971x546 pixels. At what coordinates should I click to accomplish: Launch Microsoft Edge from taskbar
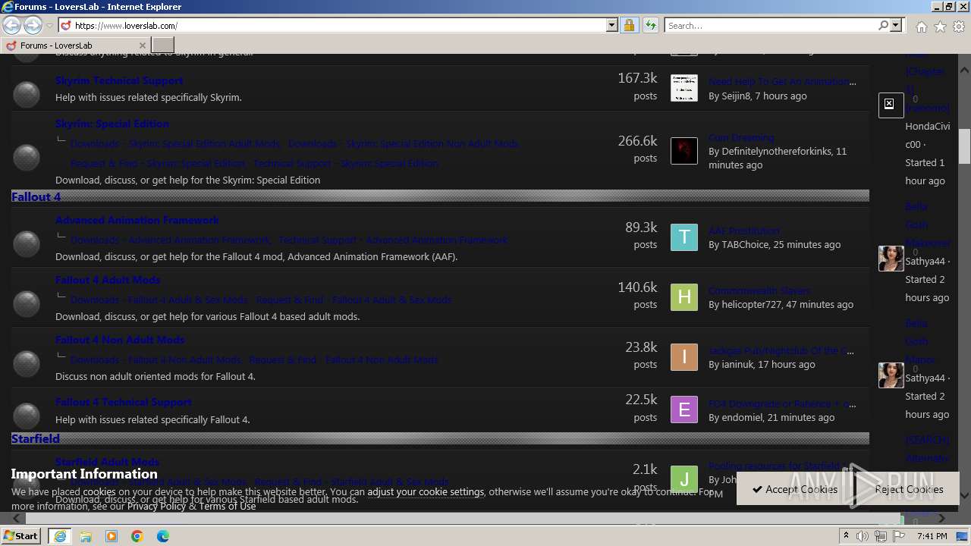point(163,536)
